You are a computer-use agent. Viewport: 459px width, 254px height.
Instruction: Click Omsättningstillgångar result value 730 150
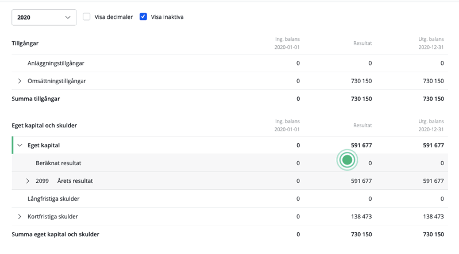[x=361, y=81]
